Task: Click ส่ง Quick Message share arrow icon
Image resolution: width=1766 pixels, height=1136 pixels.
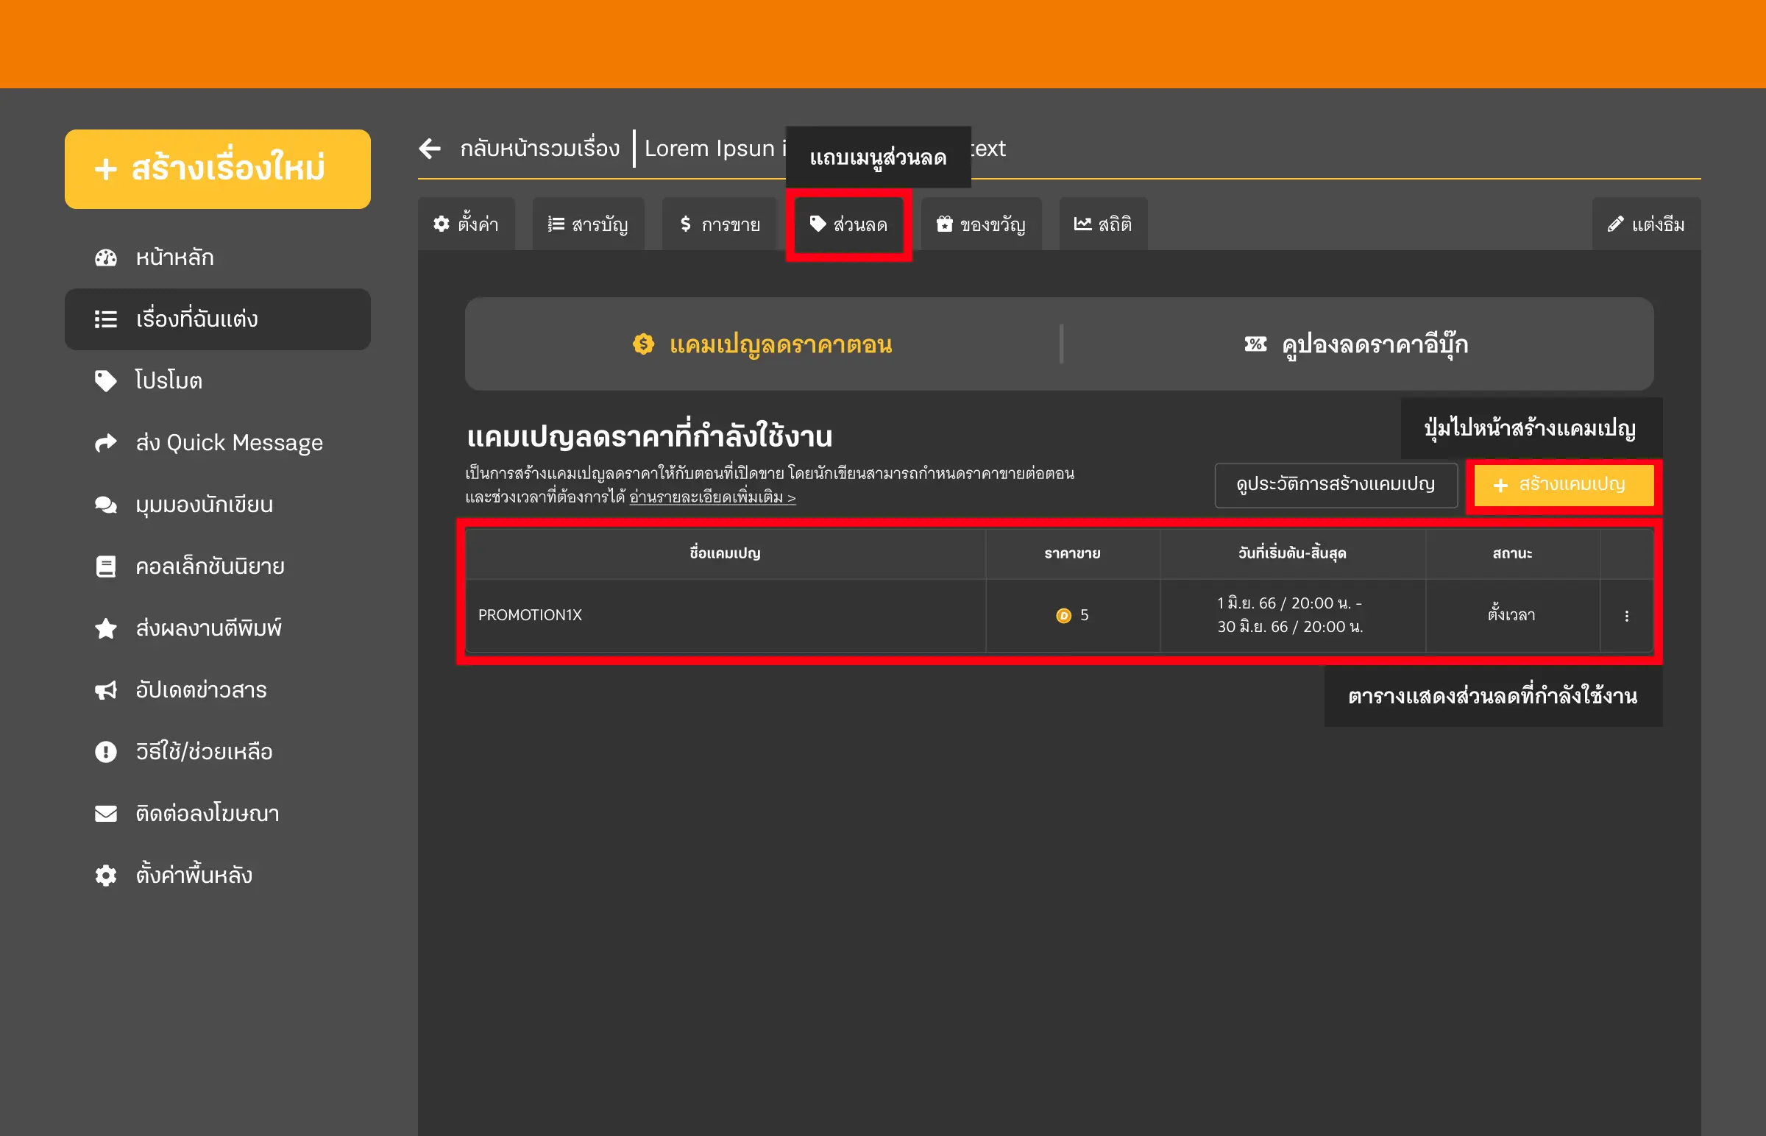Action: click(x=106, y=443)
